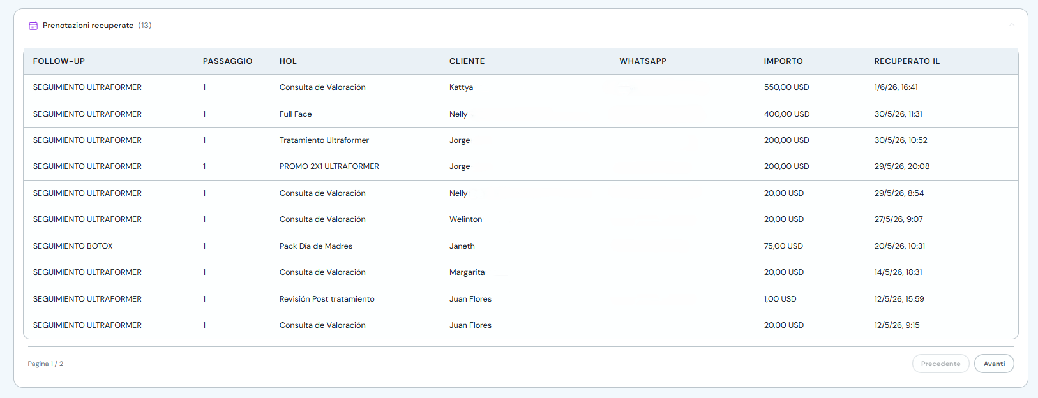Select the client name Janeth
Image resolution: width=1038 pixels, height=398 pixels.
[x=462, y=246]
